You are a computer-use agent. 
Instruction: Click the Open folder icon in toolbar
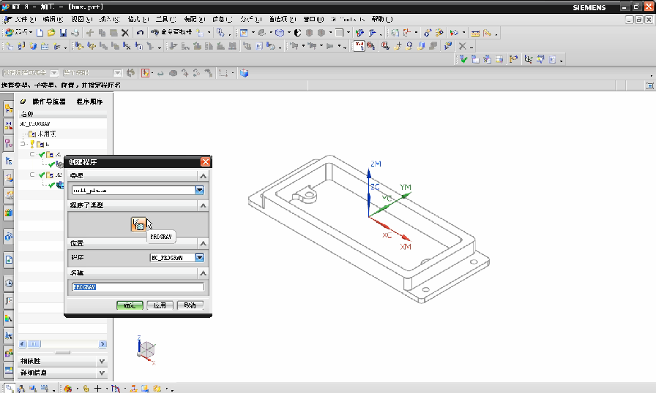(x=52, y=33)
